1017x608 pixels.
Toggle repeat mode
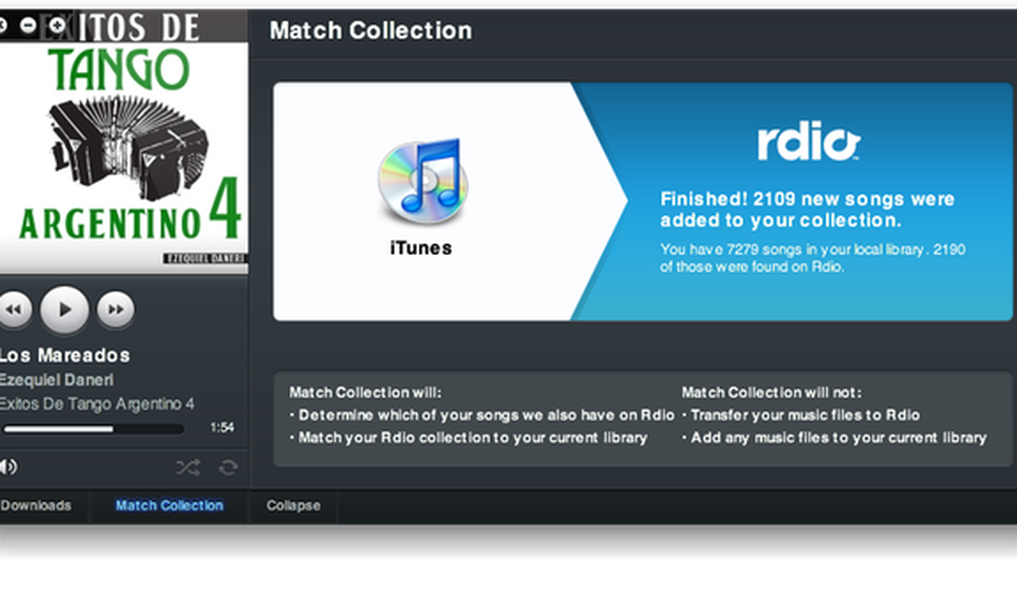228,467
